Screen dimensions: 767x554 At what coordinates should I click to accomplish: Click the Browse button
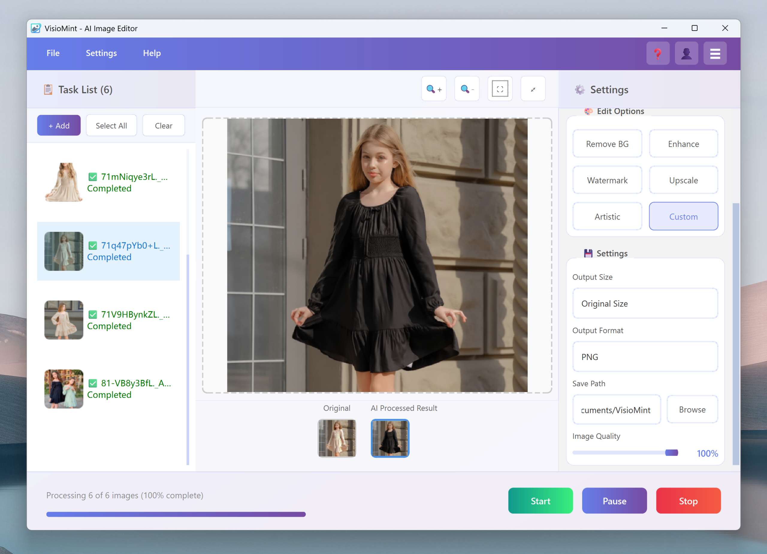(x=692, y=410)
